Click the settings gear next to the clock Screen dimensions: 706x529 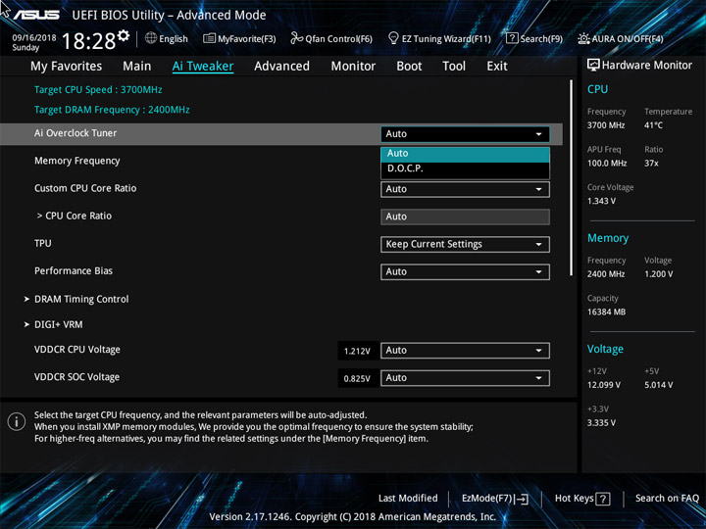coord(123,35)
